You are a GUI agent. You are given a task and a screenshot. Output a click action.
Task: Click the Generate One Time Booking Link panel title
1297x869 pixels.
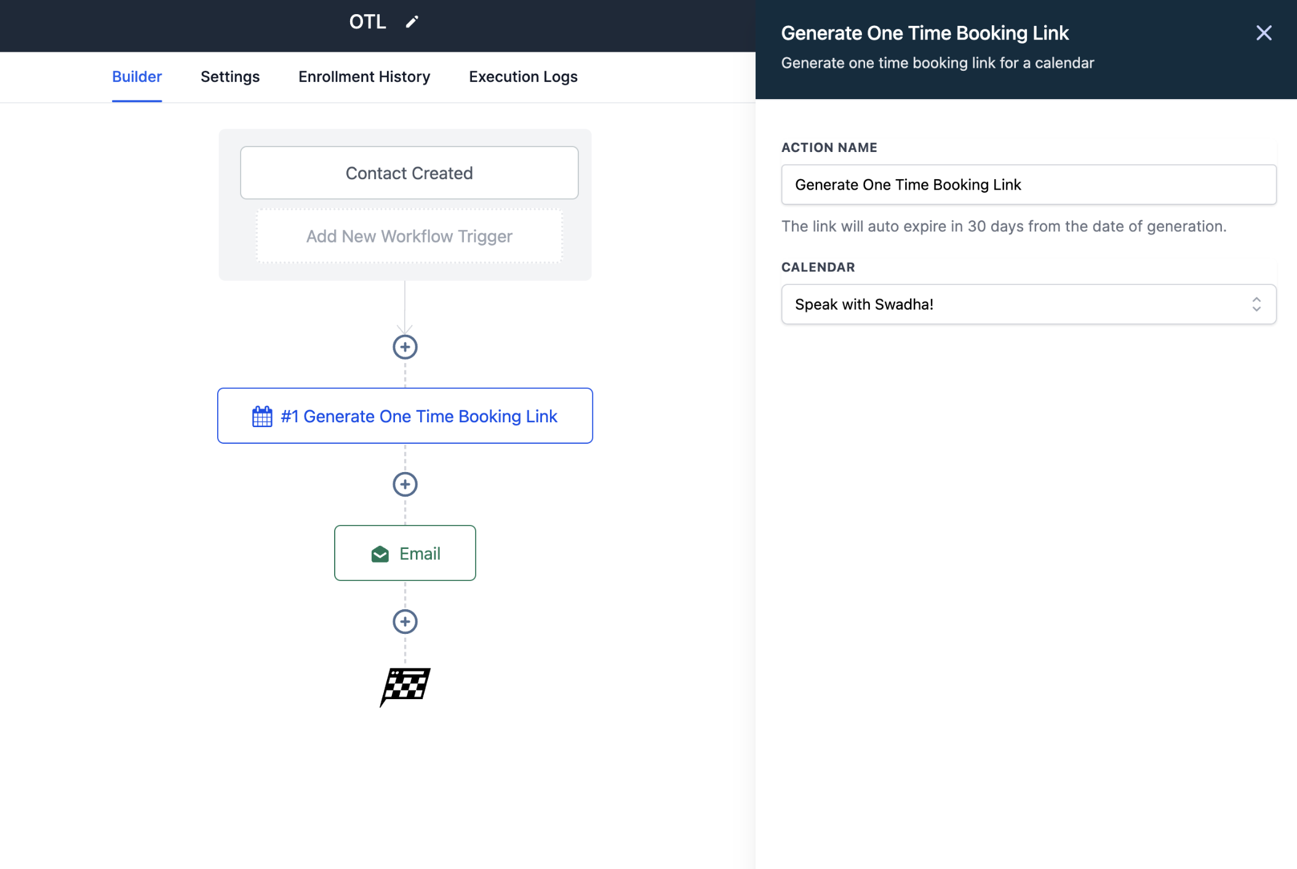[x=925, y=33]
